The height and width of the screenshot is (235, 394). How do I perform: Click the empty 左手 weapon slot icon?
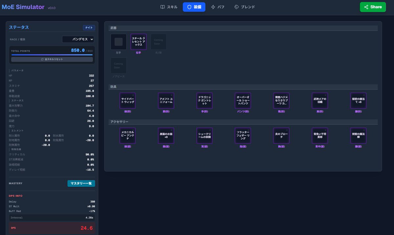tap(119, 42)
